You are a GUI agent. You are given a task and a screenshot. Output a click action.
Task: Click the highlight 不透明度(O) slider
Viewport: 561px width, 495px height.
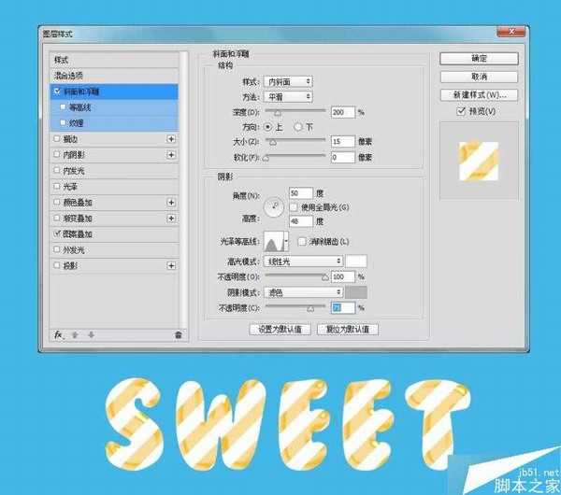coord(295,276)
